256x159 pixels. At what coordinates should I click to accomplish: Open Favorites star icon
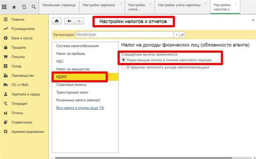coord(14,7)
